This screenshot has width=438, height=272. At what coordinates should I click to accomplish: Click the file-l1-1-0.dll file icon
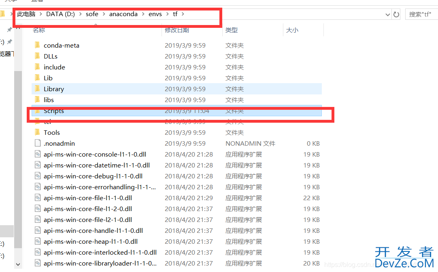coord(37,197)
